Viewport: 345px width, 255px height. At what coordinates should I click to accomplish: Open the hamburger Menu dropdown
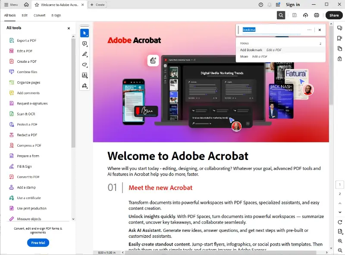click(11, 5)
